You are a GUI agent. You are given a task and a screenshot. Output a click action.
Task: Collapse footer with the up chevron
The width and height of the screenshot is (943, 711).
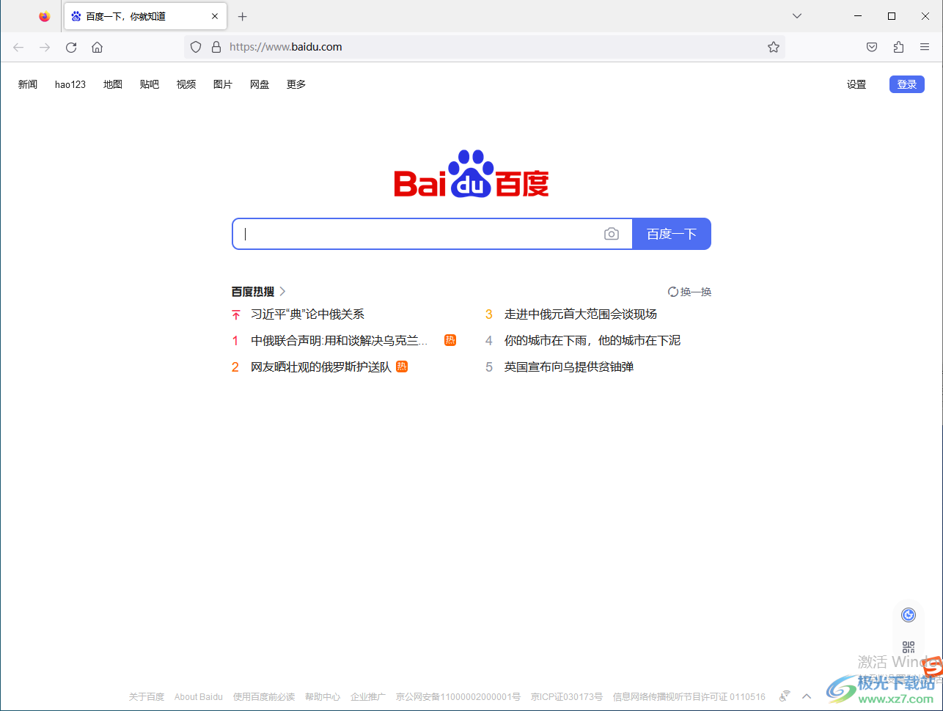point(807,696)
